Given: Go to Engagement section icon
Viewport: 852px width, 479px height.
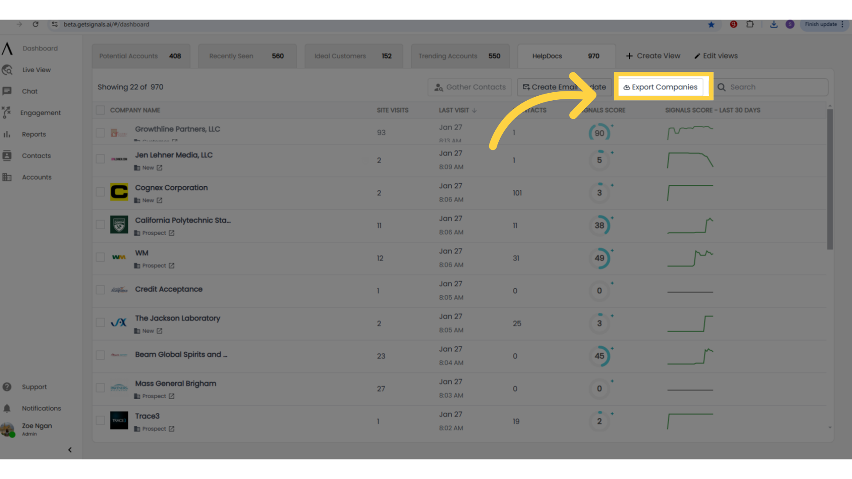Looking at the screenshot, I should (x=6, y=112).
